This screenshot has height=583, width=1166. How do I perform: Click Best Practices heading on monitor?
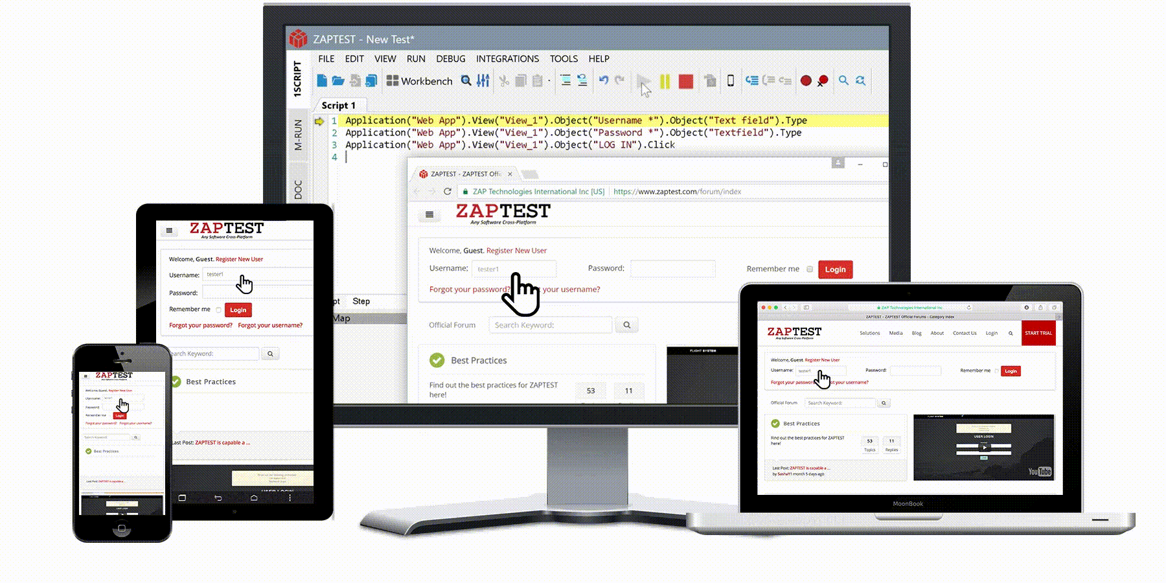click(x=479, y=360)
